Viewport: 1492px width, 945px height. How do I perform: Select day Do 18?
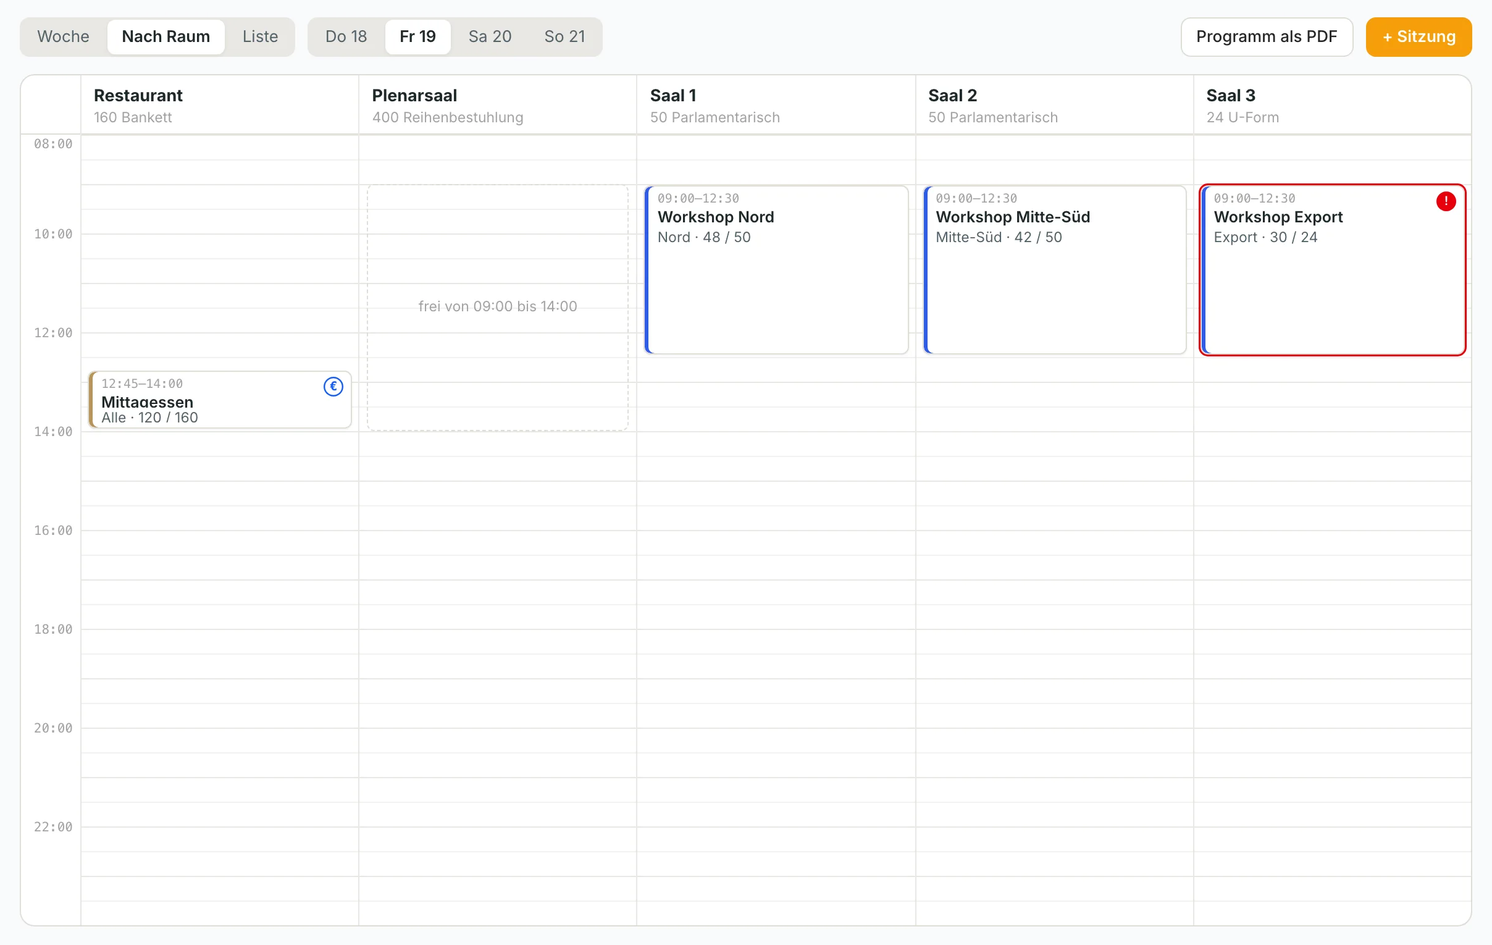coord(346,36)
